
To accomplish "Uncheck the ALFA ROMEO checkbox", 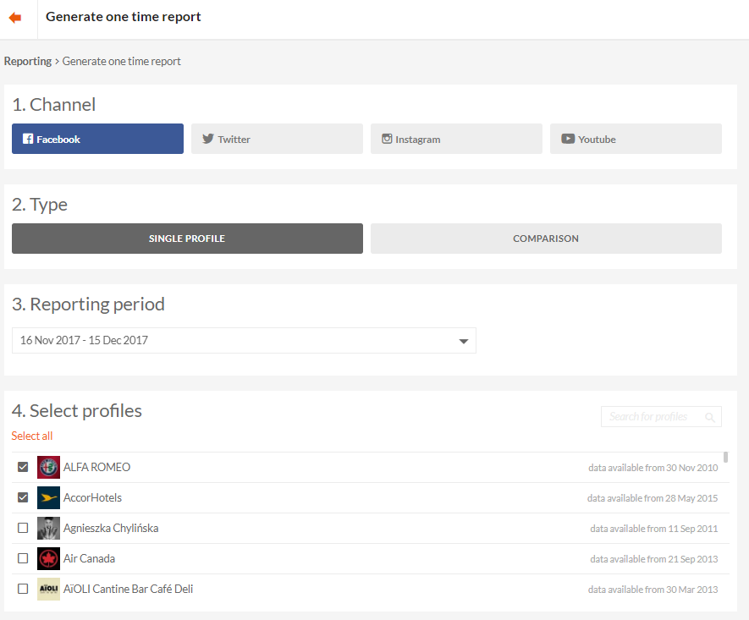I will pyautogui.click(x=23, y=467).
